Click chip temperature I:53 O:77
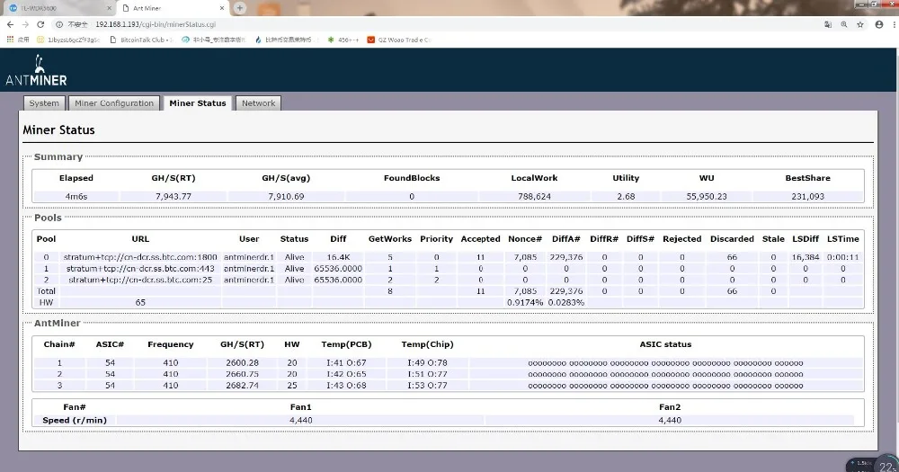Image resolution: width=899 pixels, height=472 pixels. 427,386
